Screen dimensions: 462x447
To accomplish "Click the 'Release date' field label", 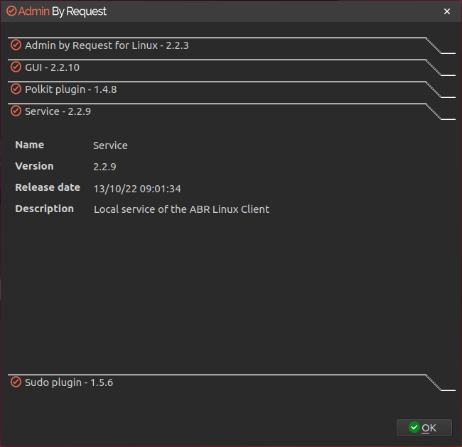I will pyautogui.click(x=48, y=187).
